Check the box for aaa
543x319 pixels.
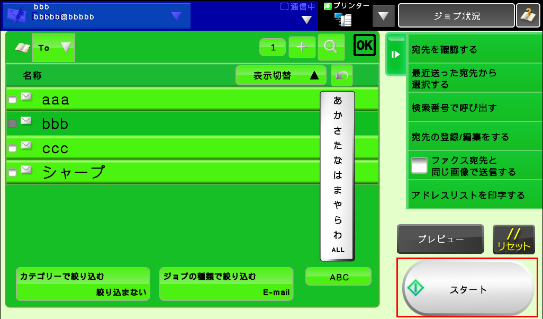click(x=12, y=100)
